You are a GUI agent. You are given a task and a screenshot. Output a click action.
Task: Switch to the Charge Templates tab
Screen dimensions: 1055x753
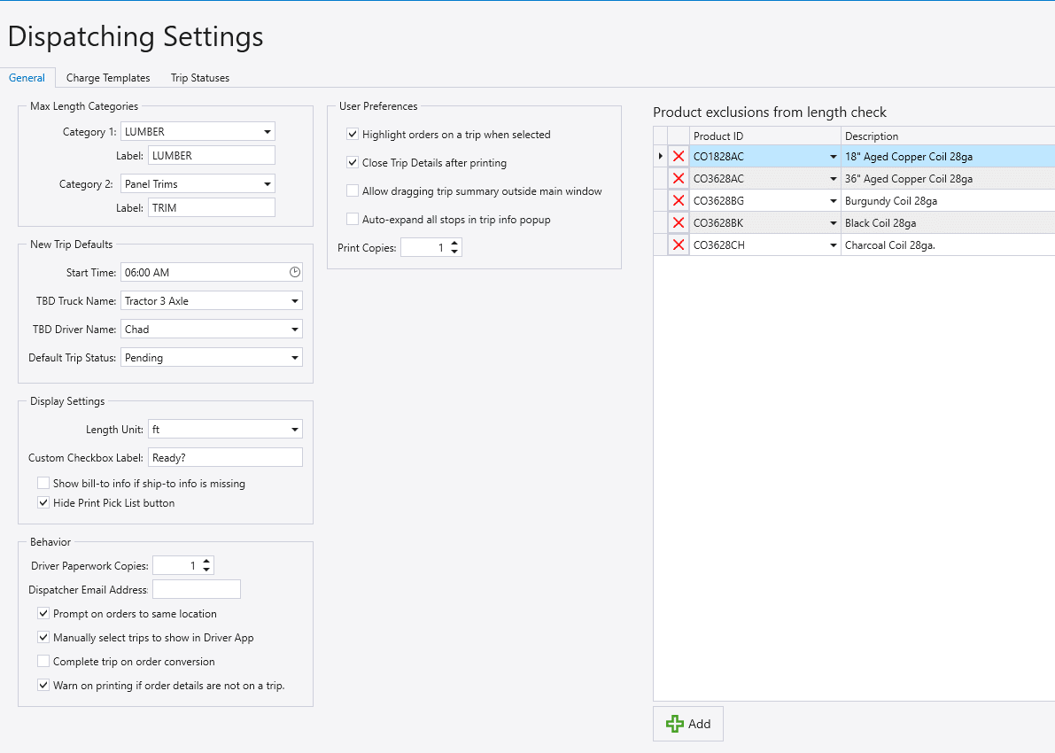[x=108, y=78]
